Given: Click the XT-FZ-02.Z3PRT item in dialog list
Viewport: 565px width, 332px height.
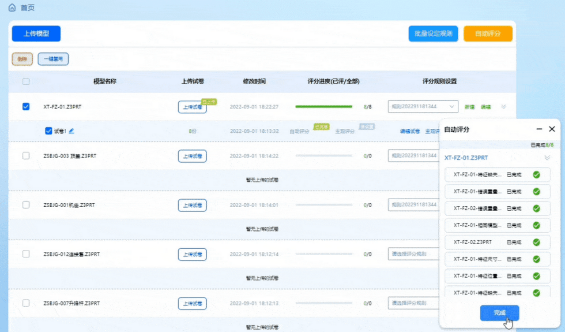Looking at the screenshot, I should point(497,242).
